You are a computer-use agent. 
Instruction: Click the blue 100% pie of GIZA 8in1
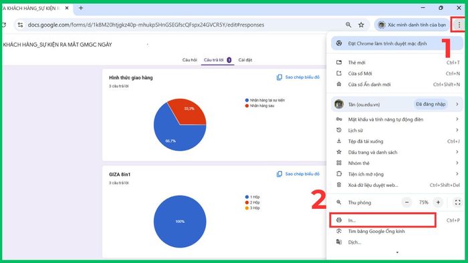click(x=180, y=222)
